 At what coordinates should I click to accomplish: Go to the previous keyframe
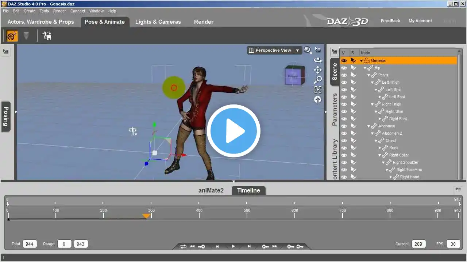point(201,246)
